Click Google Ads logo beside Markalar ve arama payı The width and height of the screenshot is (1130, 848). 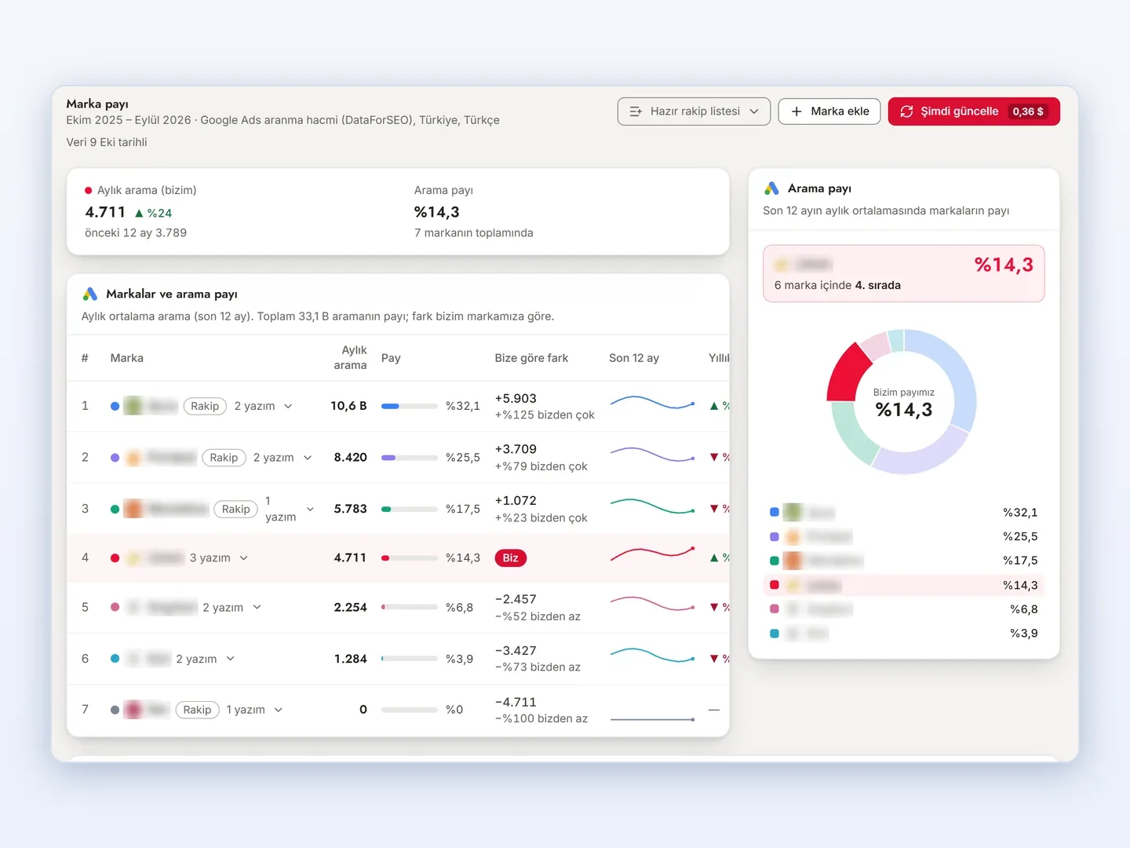point(90,294)
